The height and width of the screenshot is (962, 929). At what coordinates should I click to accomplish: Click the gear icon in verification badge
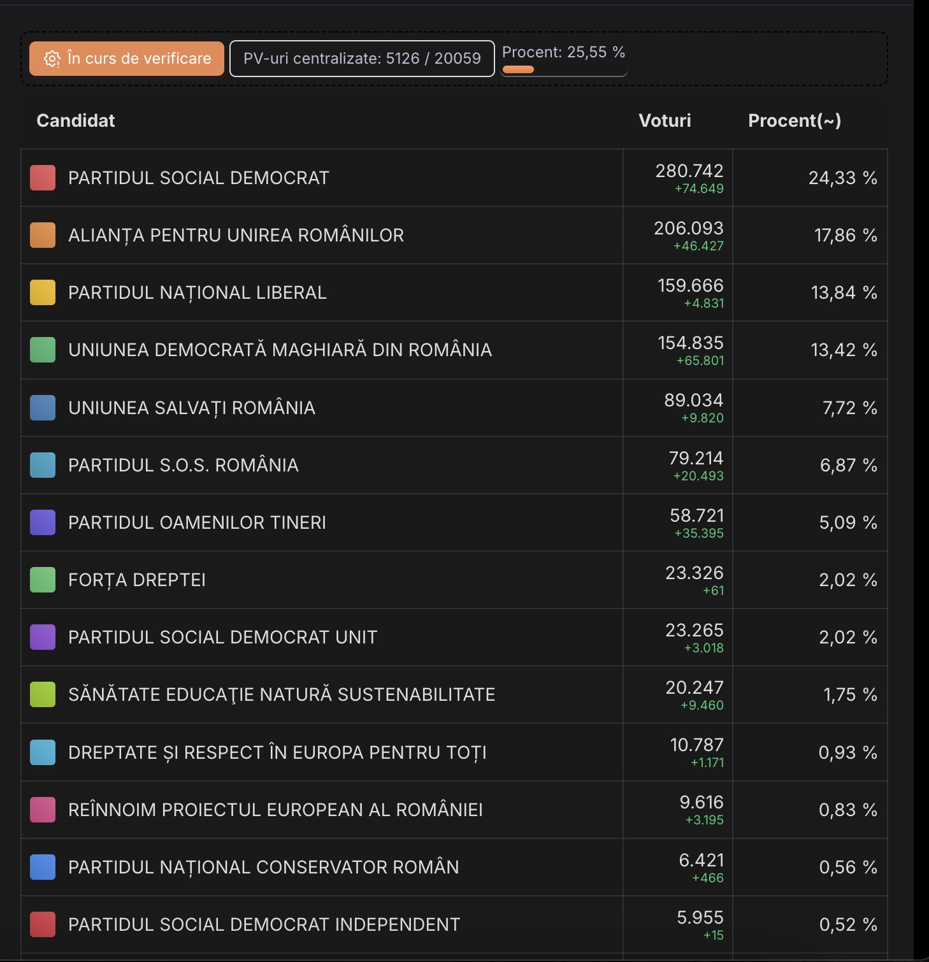click(x=52, y=59)
